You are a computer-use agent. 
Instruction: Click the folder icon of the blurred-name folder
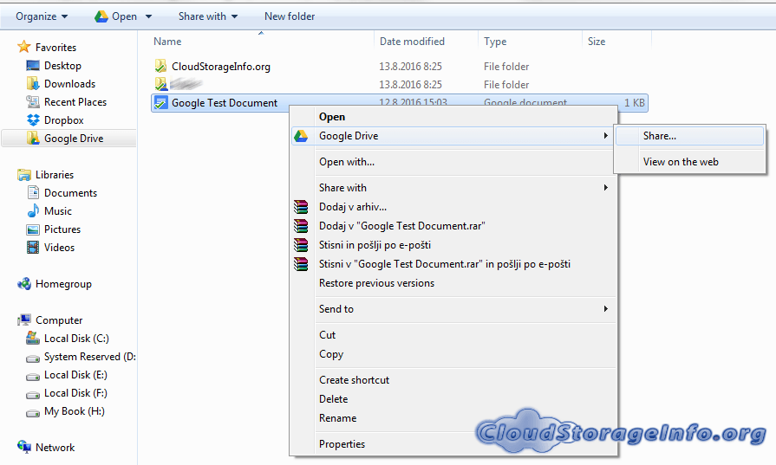pos(161,84)
